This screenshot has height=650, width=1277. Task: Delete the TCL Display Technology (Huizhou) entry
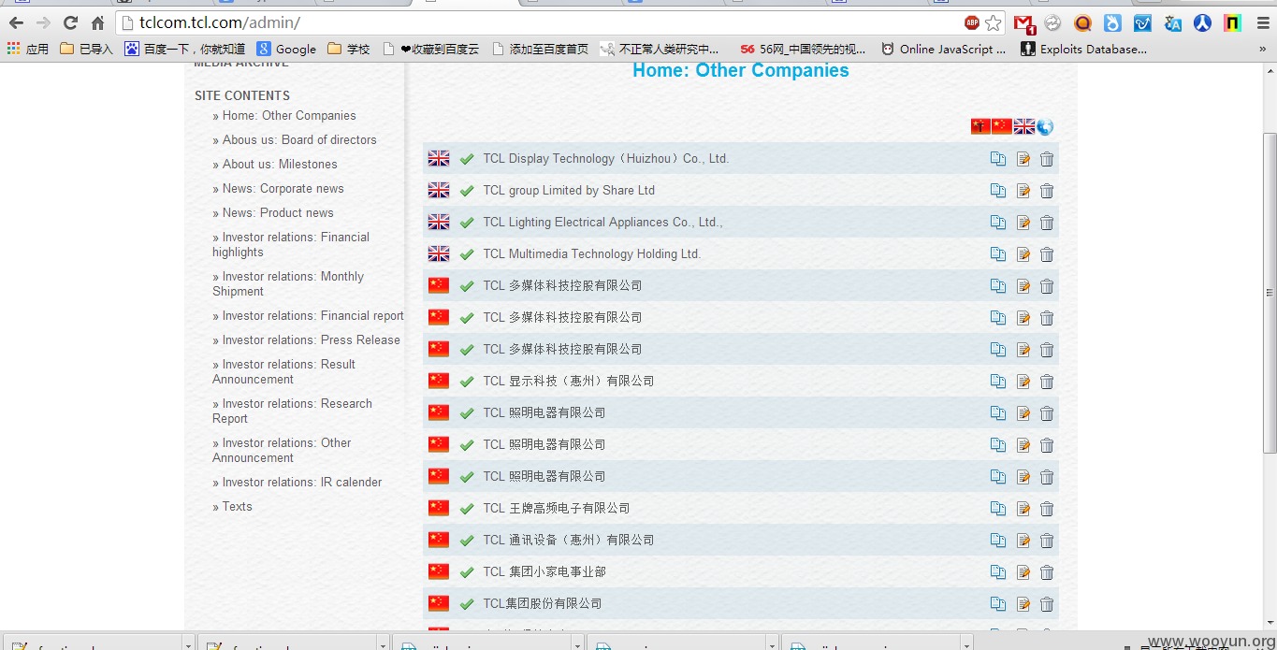coord(1047,159)
